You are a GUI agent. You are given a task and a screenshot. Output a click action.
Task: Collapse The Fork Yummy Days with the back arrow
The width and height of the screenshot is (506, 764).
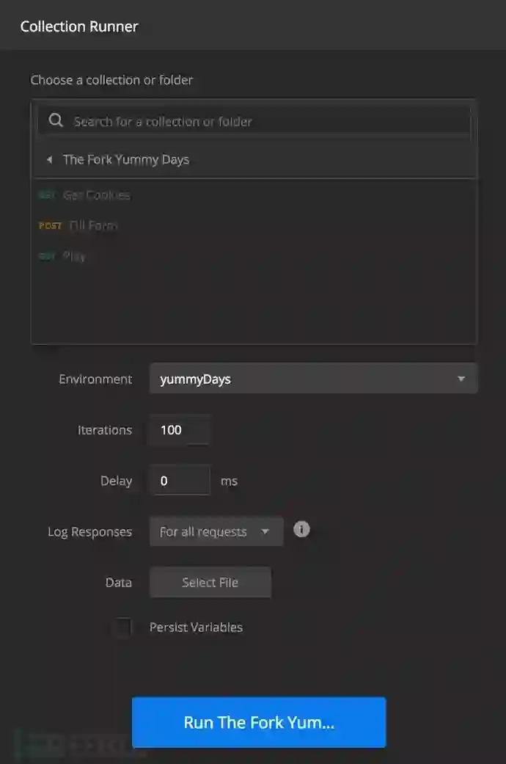click(x=49, y=160)
